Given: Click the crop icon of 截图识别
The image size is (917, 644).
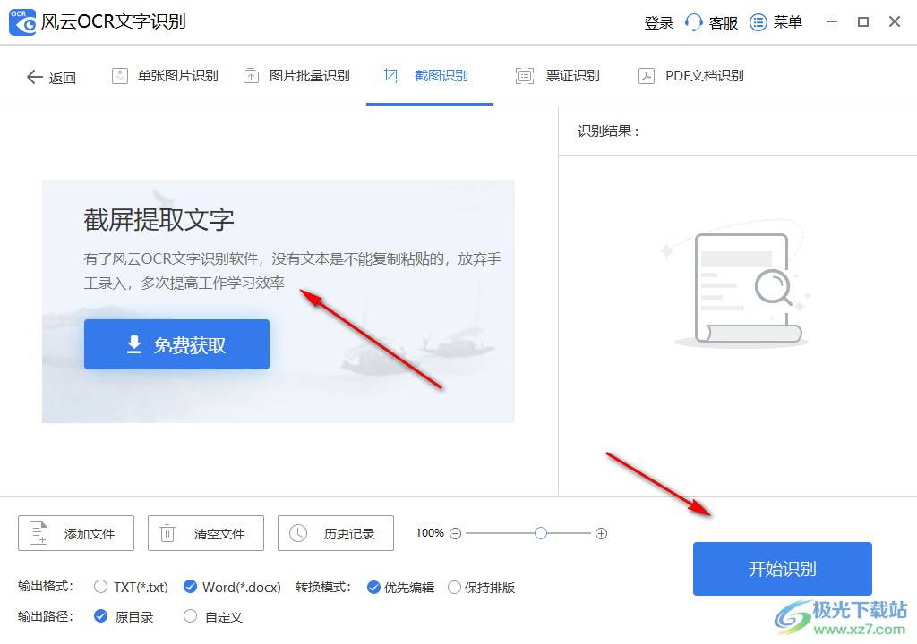Looking at the screenshot, I should click(391, 76).
